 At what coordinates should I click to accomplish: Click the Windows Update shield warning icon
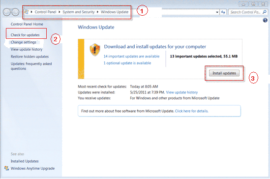[x=95, y=50]
